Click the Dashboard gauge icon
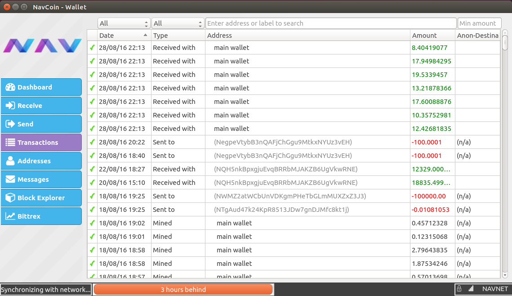 10,87
